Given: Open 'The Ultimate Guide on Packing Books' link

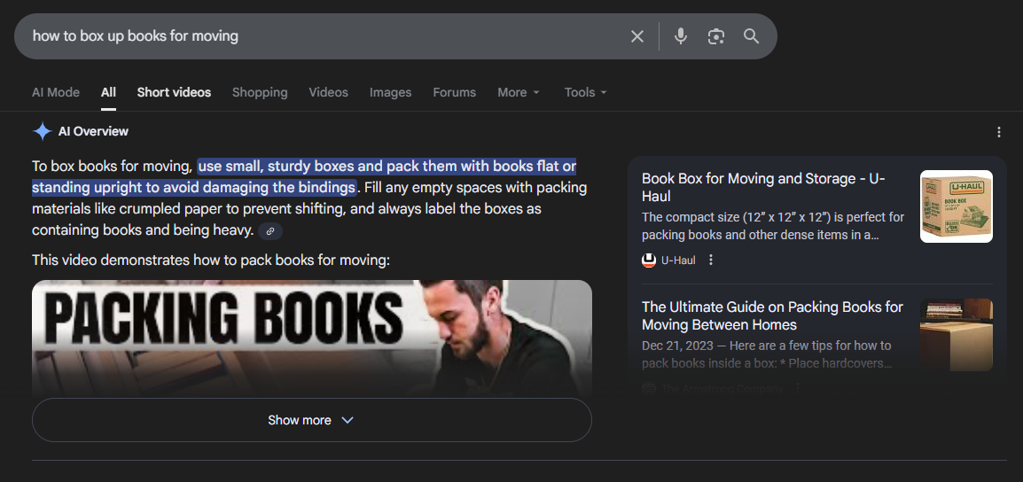Looking at the screenshot, I should 772,315.
